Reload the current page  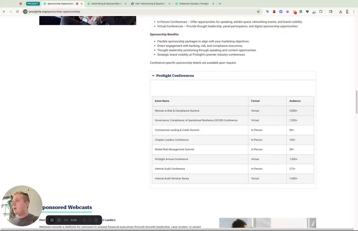point(17,11)
